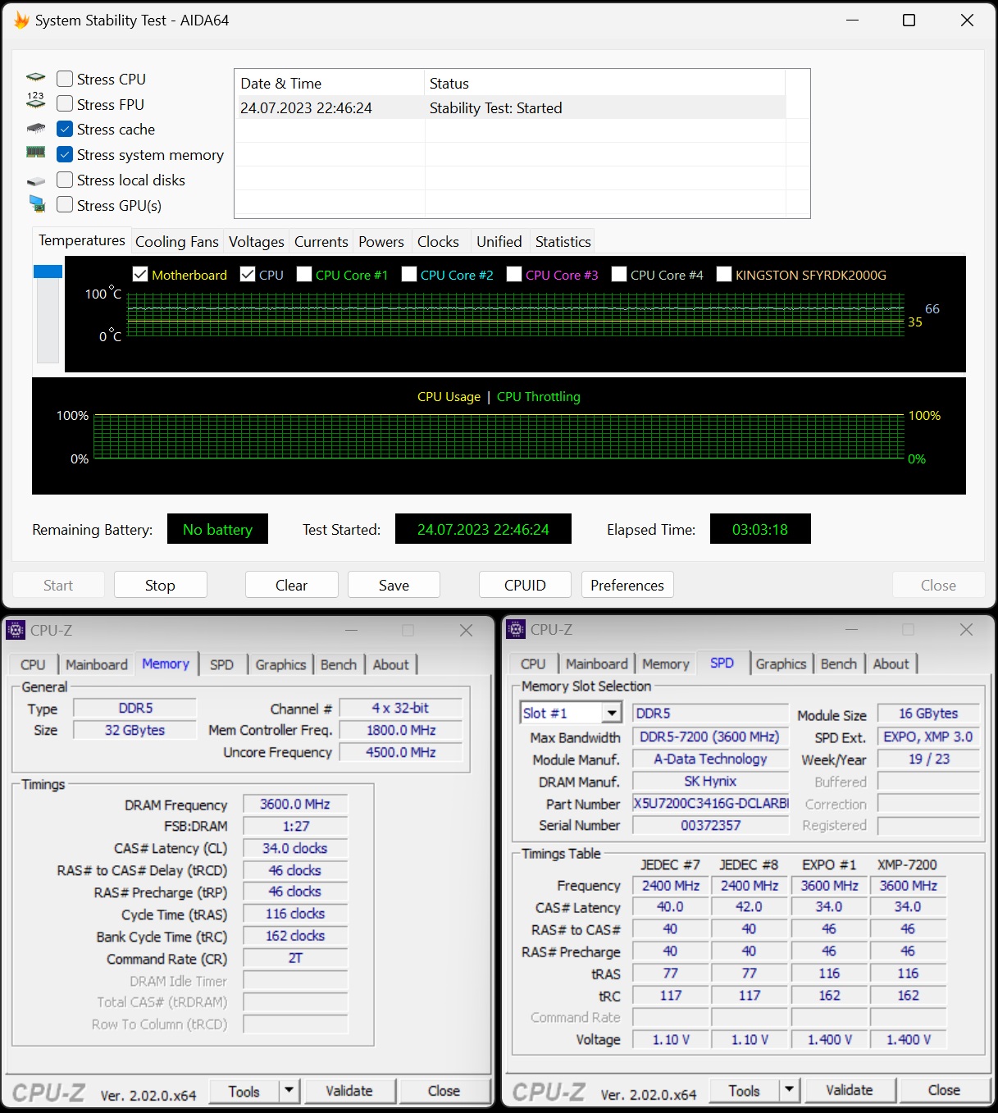998x1113 pixels.
Task: Click the RAM module icon beside Stress system memory
Action: (x=36, y=152)
